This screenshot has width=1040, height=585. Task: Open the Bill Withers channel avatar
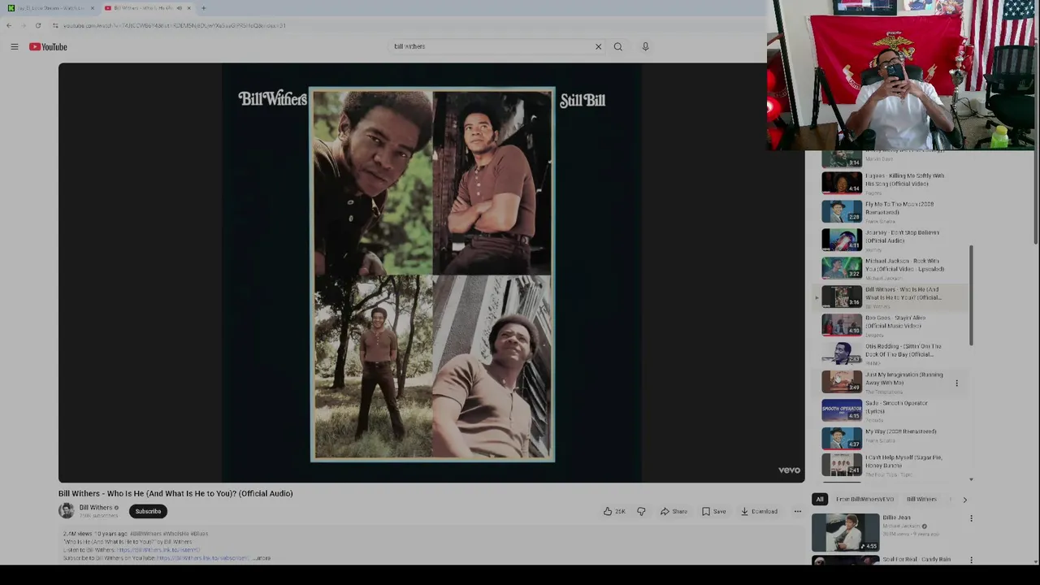(x=66, y=510)
